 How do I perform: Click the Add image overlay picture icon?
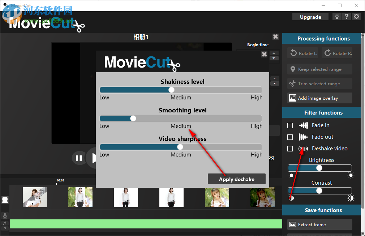coord(293,98)
